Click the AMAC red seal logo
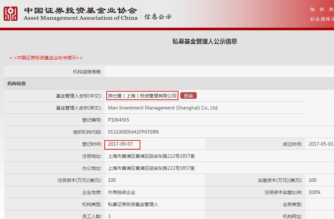 pyautogui.click(x=11, y=14)
